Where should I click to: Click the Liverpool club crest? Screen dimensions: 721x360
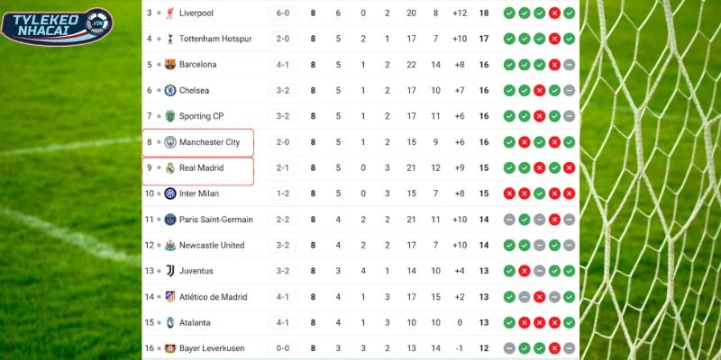click(x=170, y=13)
